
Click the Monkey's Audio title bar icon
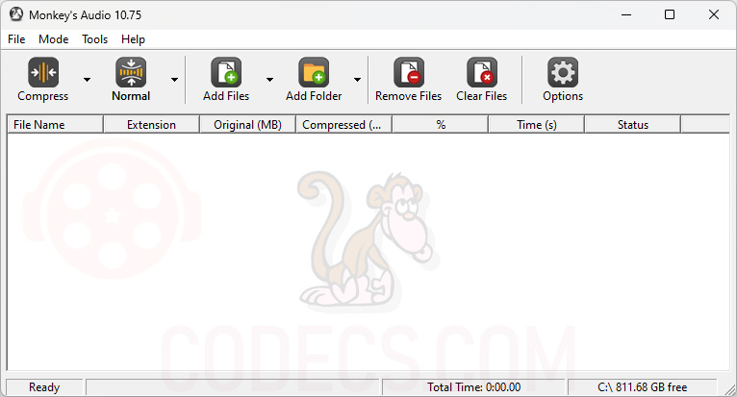[x=16, y=14]
